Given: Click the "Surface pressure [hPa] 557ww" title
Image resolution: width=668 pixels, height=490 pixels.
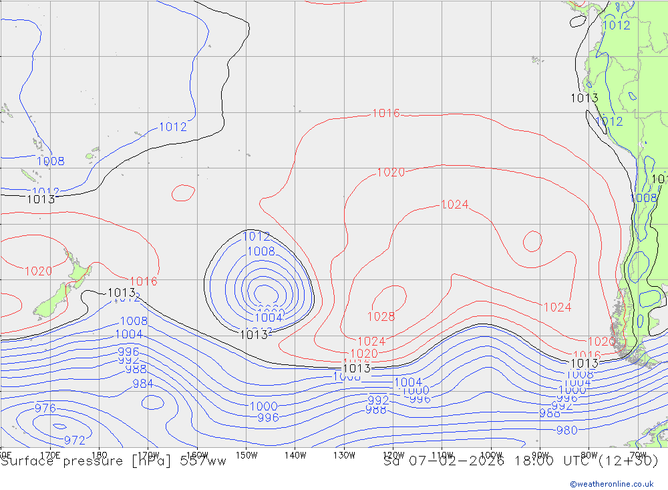Looking at the screenshot, I should [114, 461].
